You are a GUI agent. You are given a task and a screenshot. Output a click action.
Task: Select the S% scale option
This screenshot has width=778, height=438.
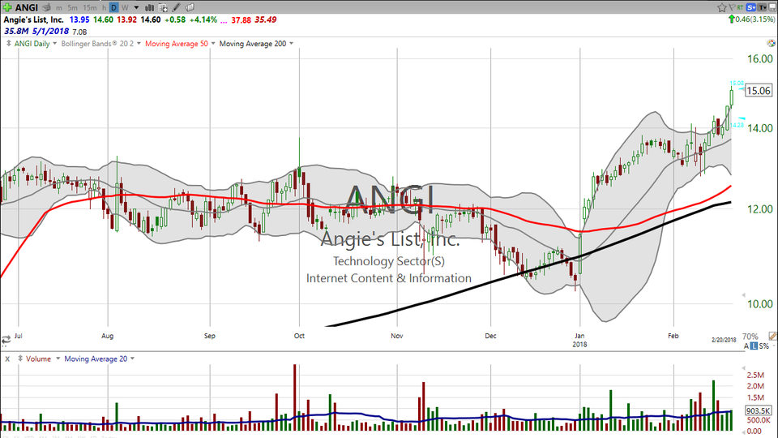(763, 346)
